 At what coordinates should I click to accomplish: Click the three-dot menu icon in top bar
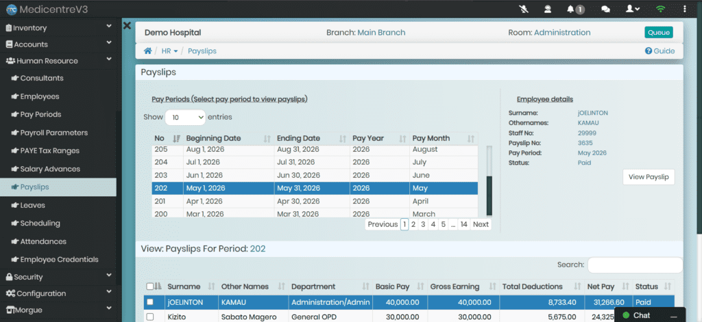pyautogui.click(x=685, y=9)
